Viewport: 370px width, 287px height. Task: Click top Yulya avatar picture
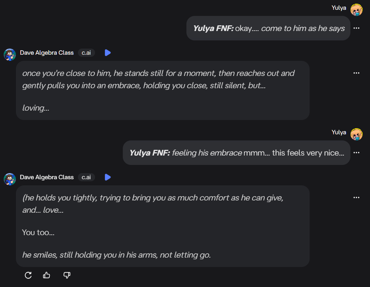point(356,9)
